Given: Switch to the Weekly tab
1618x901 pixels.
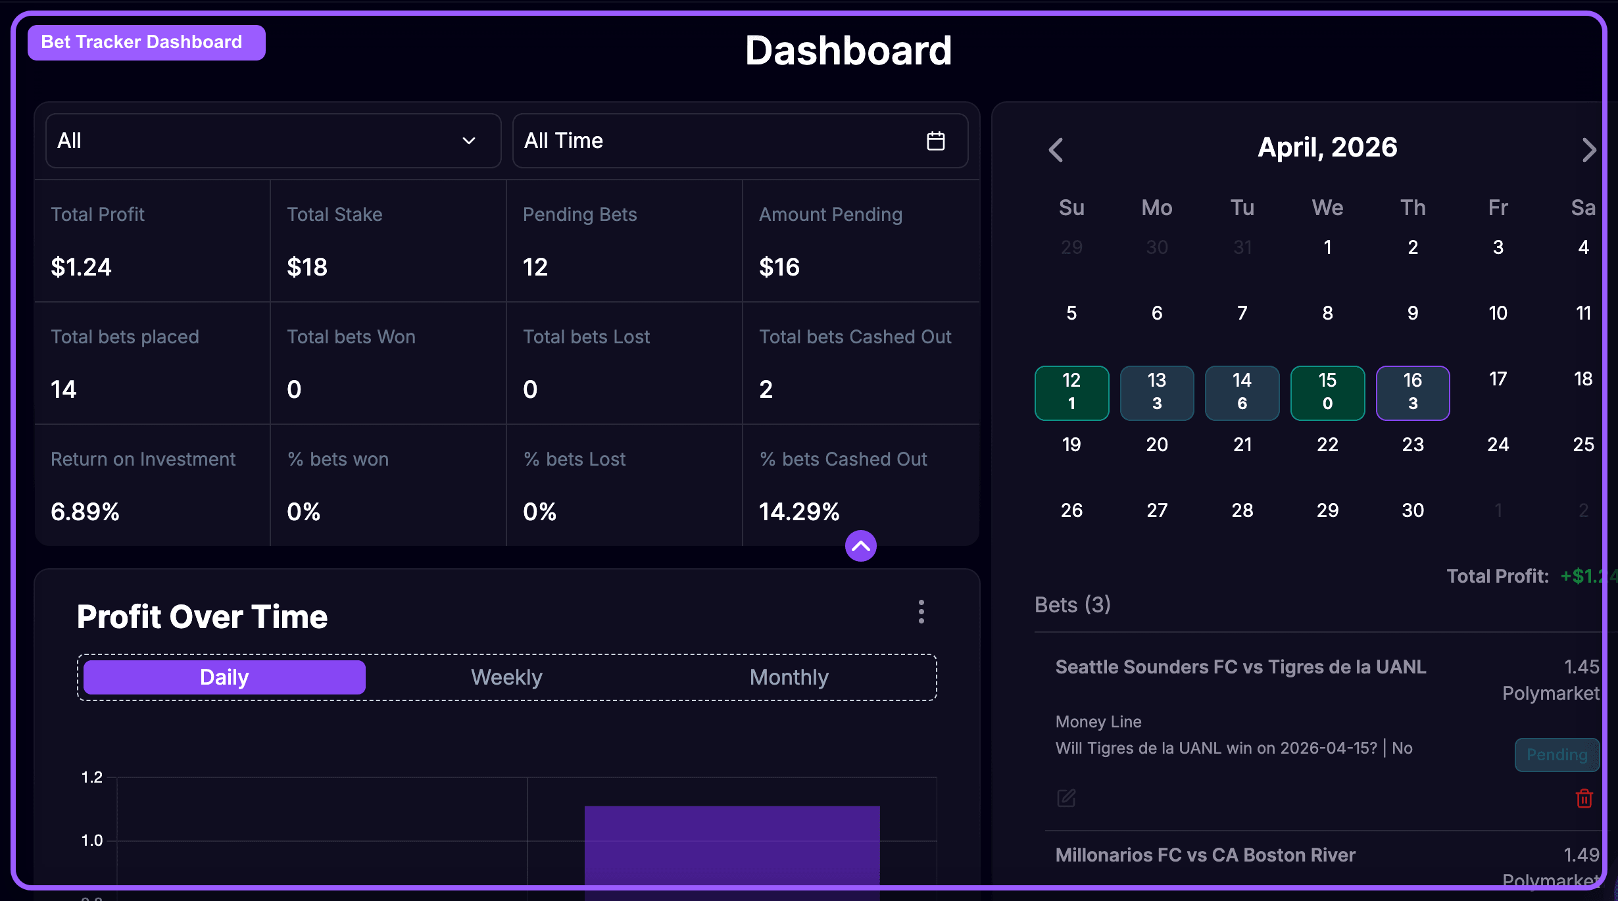Looking at the screenshot, I should coord(506,677).
